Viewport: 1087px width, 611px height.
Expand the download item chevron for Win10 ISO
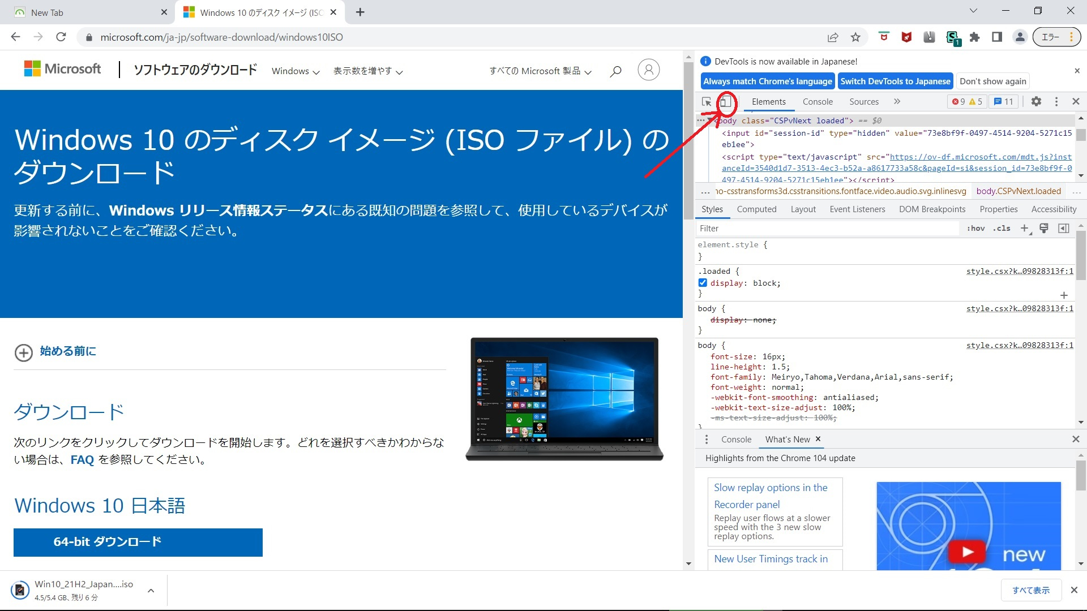point(151,590)
